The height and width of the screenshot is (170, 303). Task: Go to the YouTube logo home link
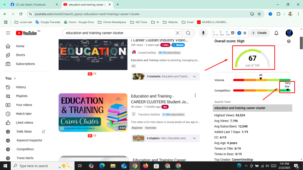click(x=26, y=33)
